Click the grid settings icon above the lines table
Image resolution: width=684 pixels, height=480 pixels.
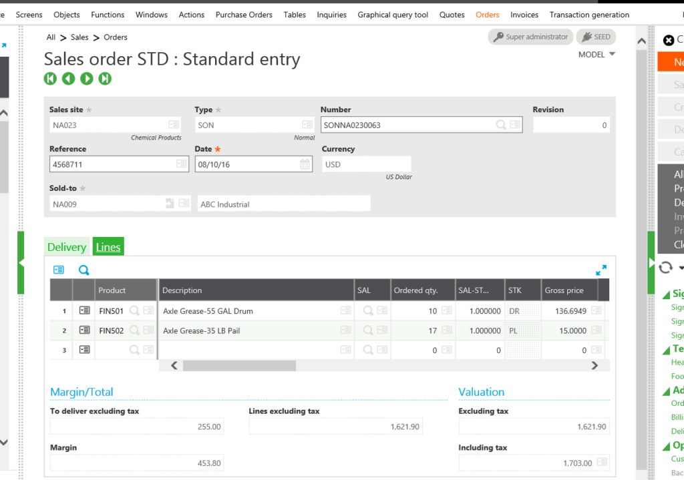59,270
